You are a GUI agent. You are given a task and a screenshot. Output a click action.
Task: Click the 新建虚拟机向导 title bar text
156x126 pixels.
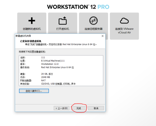pyautogui.click(x=23, y=36)
